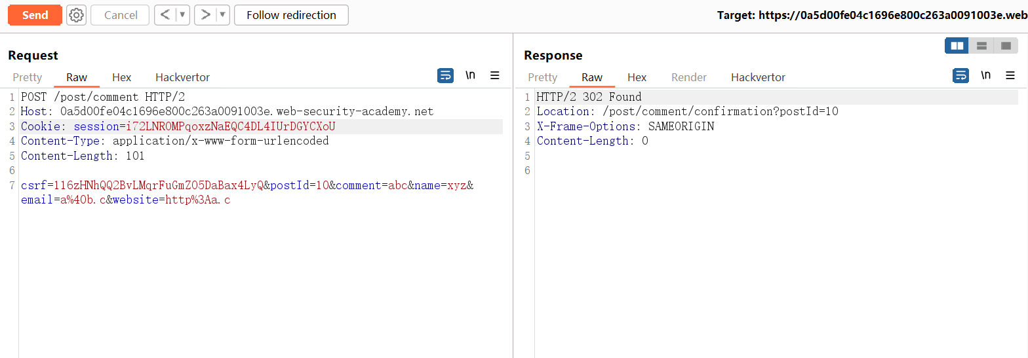Click the Cookie session header line

[x=178, y=126]
